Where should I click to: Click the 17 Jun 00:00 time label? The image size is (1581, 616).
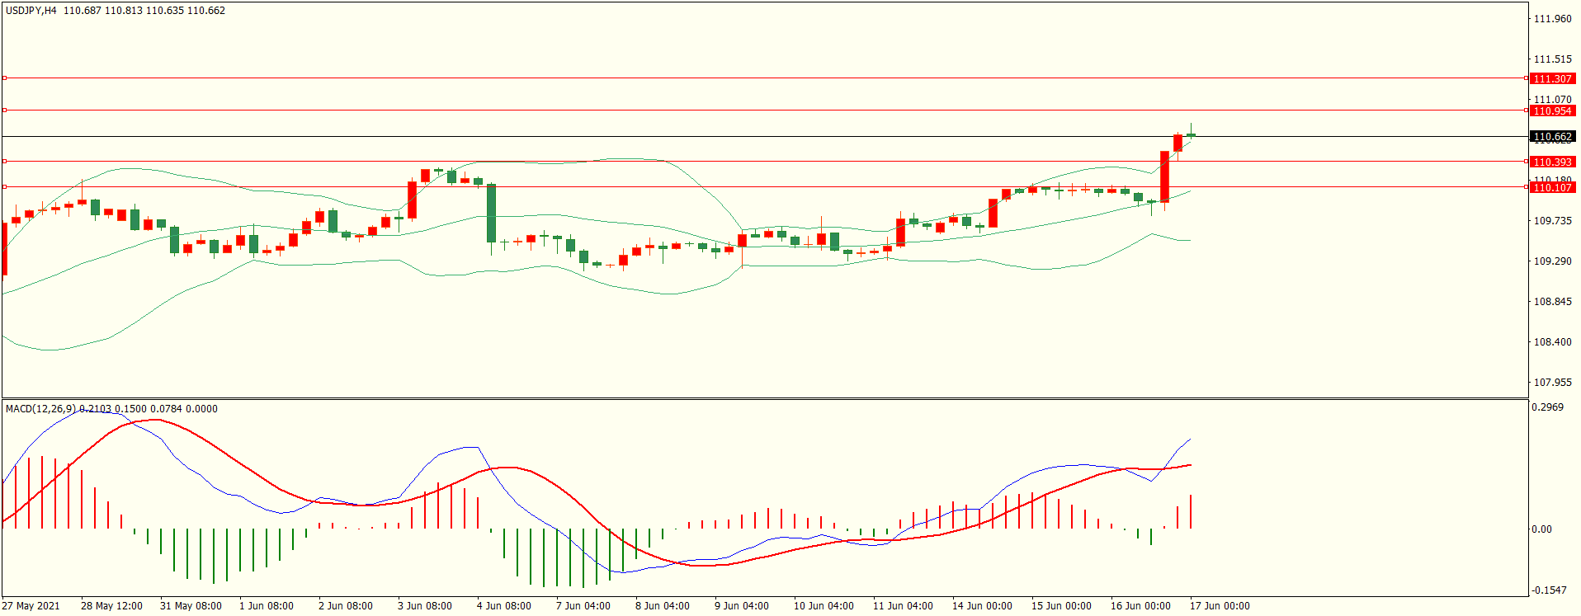coord(1219,606)
